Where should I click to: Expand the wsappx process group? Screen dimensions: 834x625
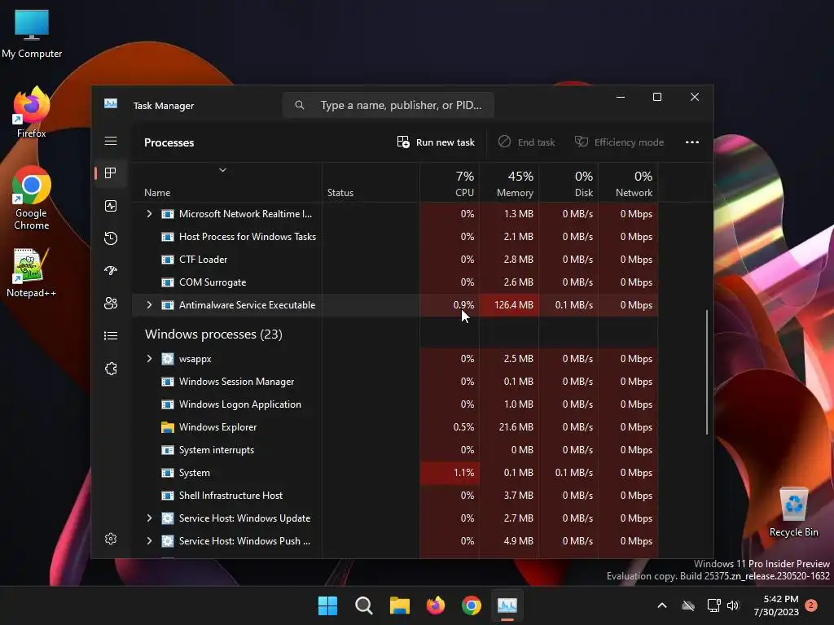[150, 359]
